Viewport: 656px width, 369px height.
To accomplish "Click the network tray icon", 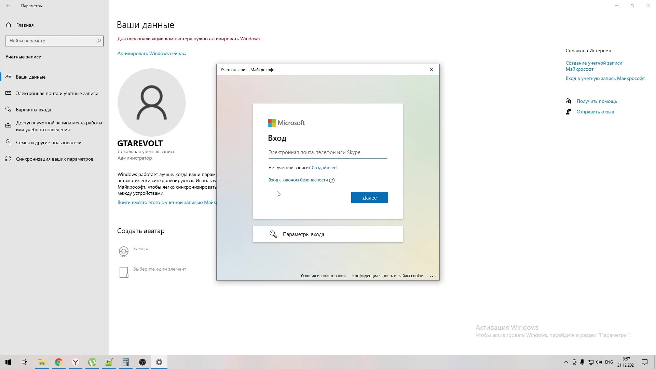I will pos(590,362).
